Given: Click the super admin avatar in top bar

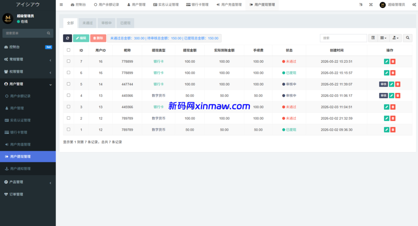Looking at the screenshot, I should [382, 5].
